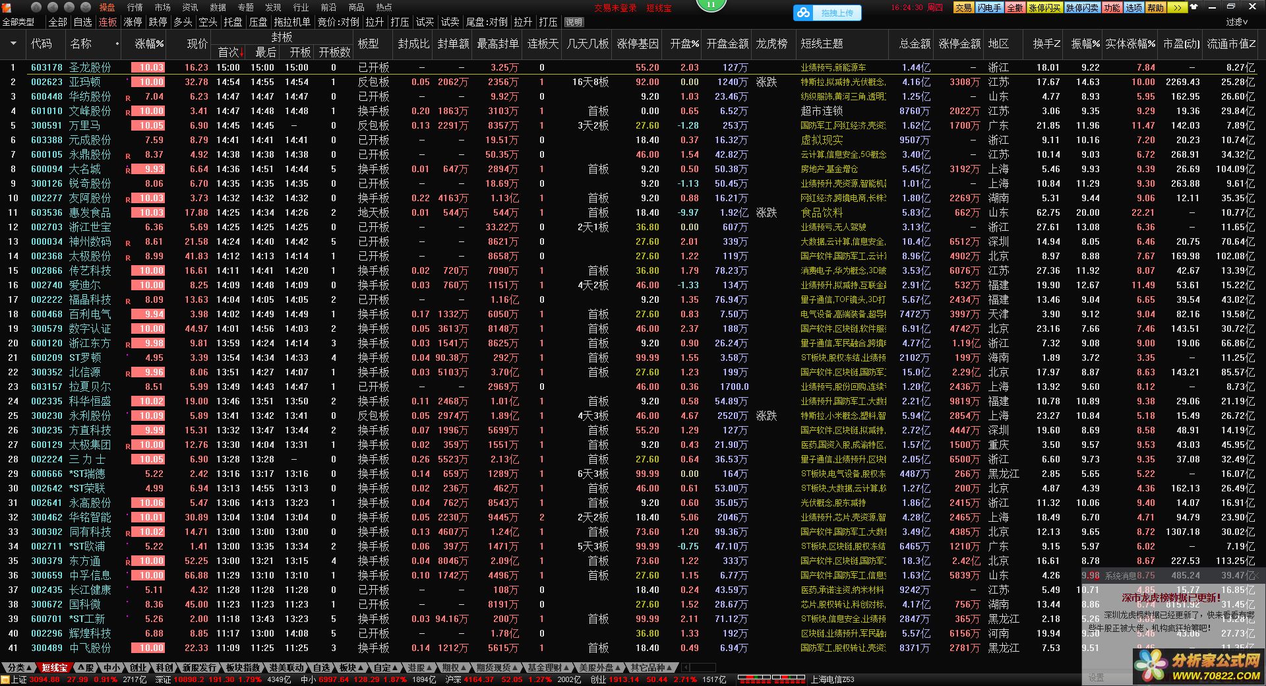The width and height of the screenshot is (1266, 686).
Task: Open the 热点 menu
Action: (x=384, y=7)
